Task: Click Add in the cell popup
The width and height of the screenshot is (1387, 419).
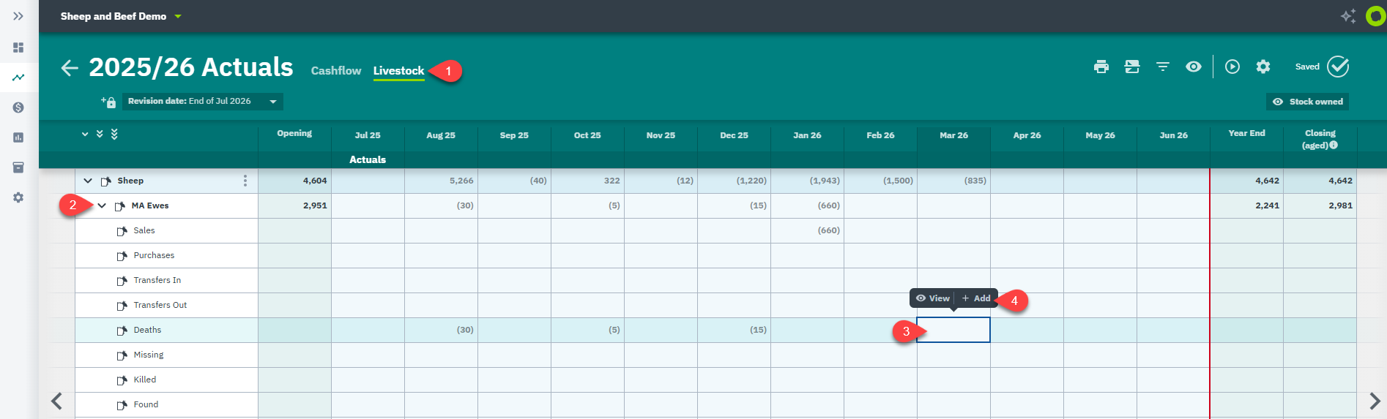Action: click(x=976, y=298)
